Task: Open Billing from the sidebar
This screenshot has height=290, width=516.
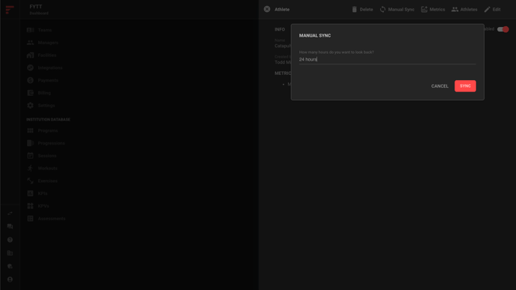Action: [39, 93]
